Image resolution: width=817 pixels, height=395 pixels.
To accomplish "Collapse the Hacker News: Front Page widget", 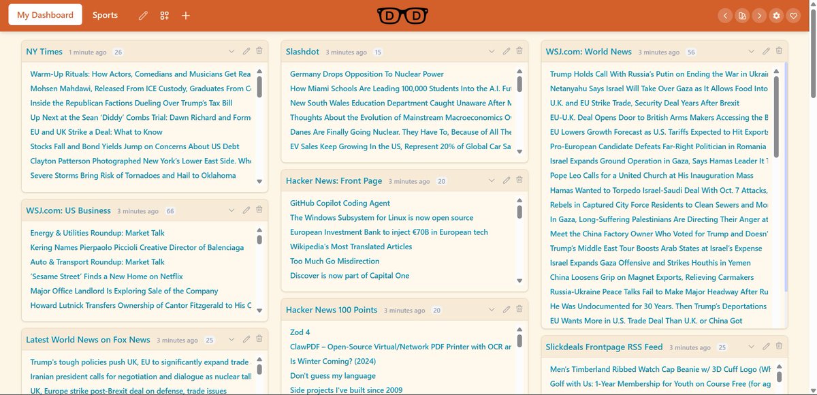I will point(492,180).
